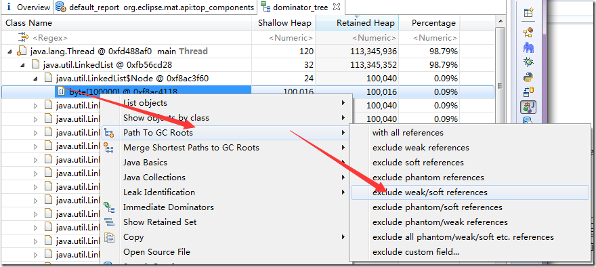
Task: Choose 'exclude custom field...'
Action: click(470, 252)
